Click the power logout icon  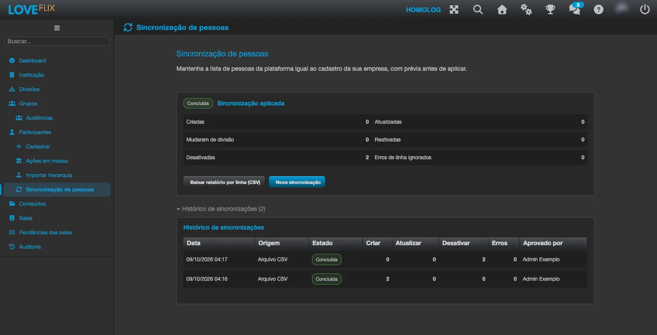pos(645,10)
